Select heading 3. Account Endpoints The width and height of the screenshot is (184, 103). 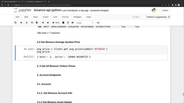tap(49, 75)
